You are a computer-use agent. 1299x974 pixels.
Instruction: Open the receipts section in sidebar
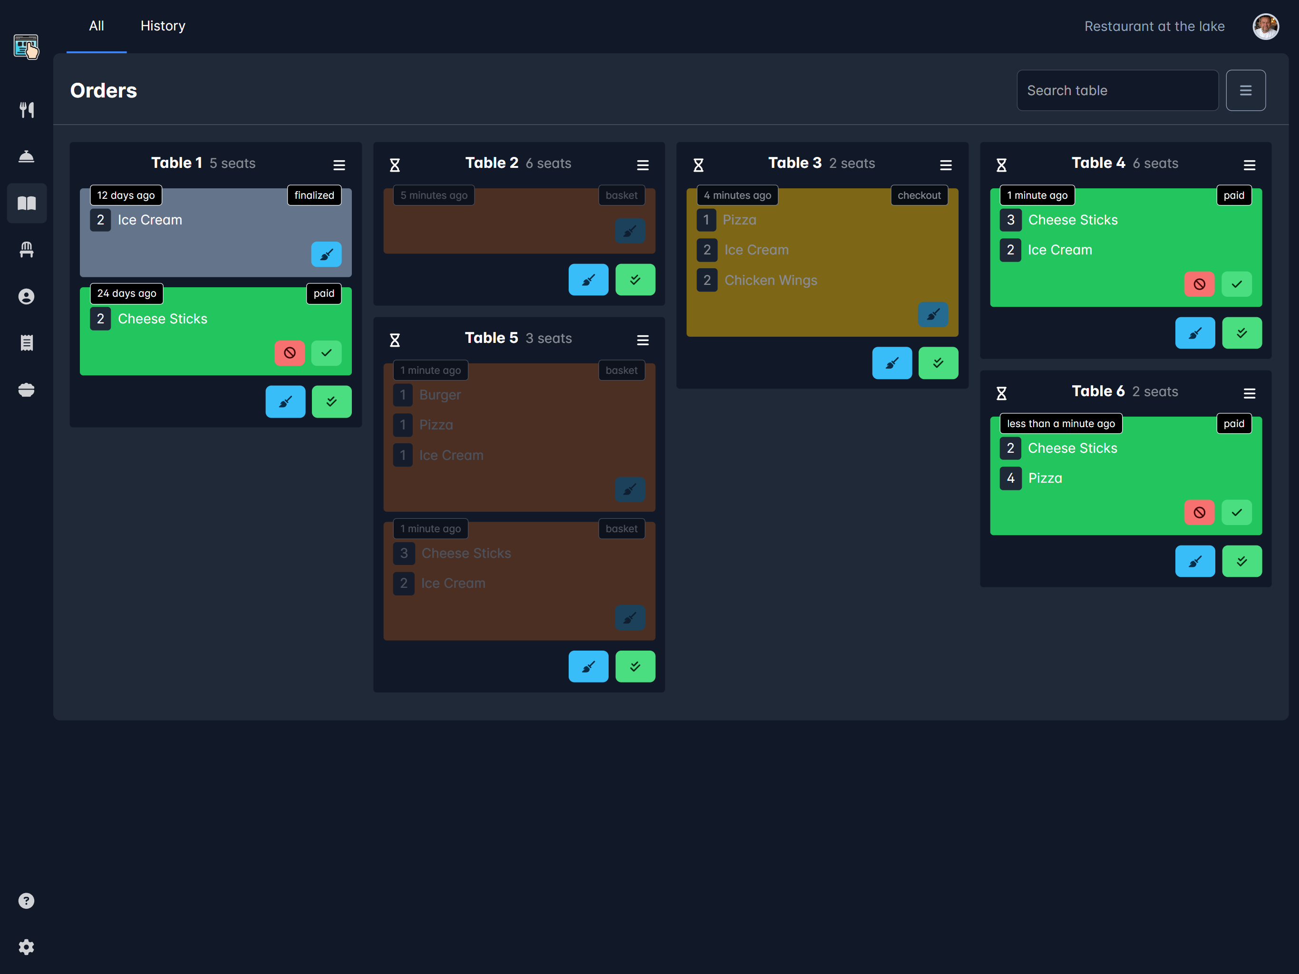click(27, 343)
